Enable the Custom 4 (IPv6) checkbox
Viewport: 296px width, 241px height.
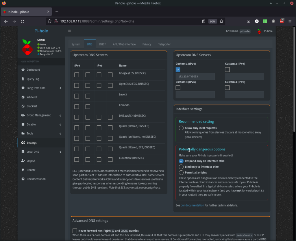click(x=227, y=87)
